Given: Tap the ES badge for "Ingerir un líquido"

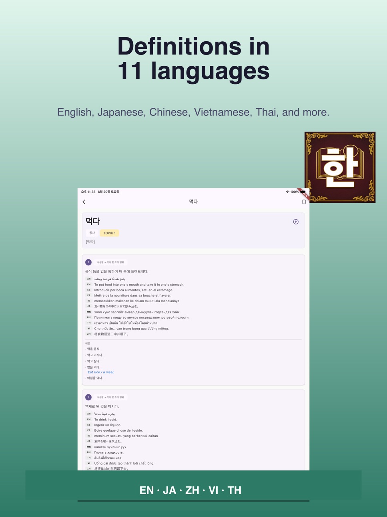Looking at the screenshot, I should (x=89, y=425).
